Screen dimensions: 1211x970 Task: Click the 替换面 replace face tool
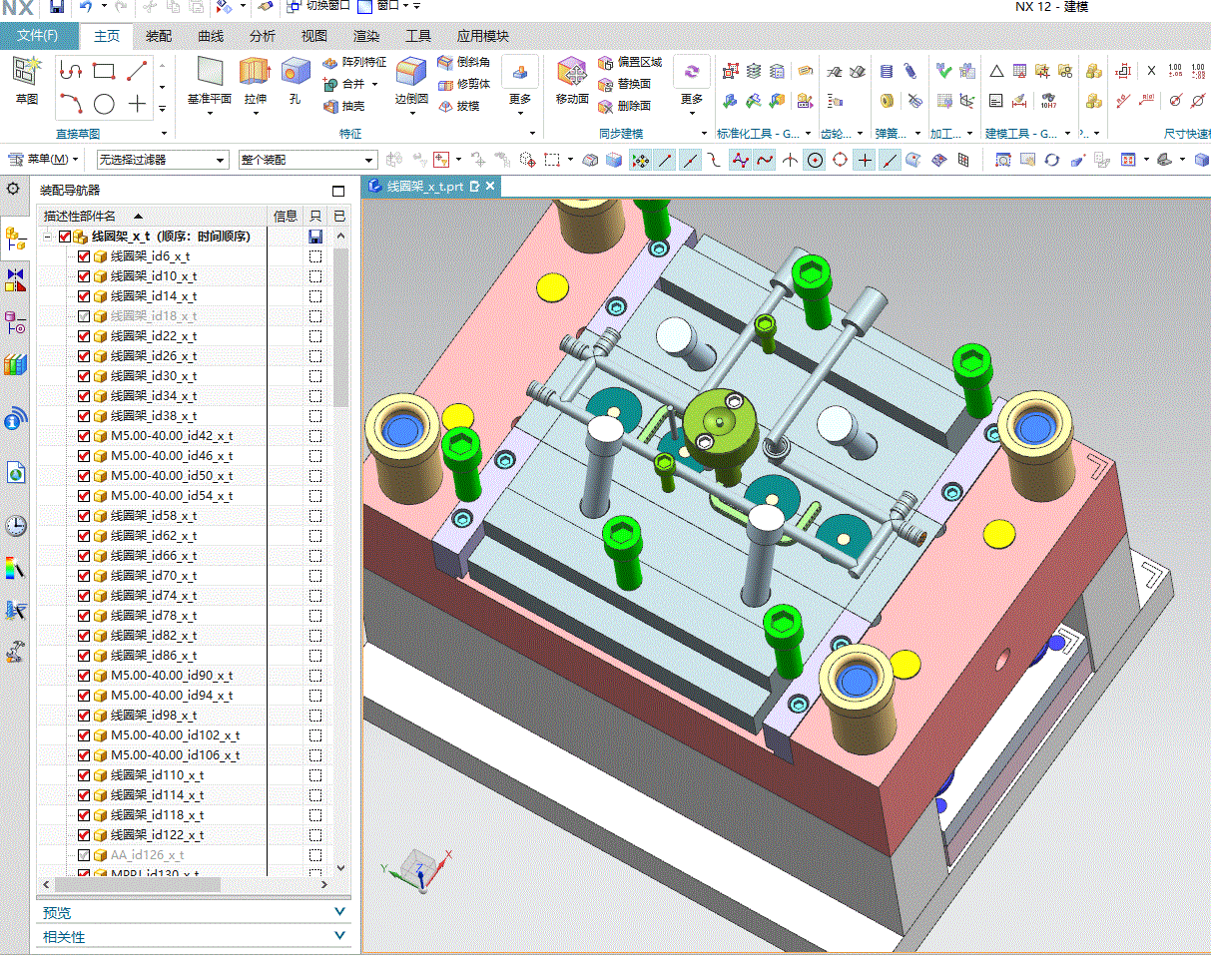624,84
